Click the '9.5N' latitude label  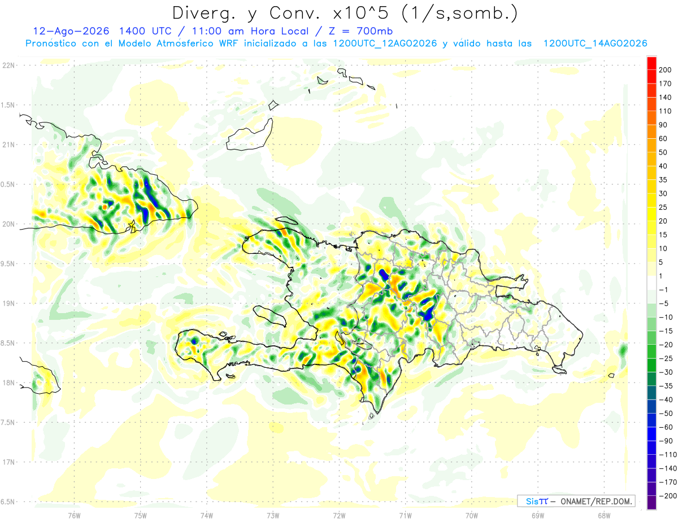pyautogui.click(x=8, y=263)
